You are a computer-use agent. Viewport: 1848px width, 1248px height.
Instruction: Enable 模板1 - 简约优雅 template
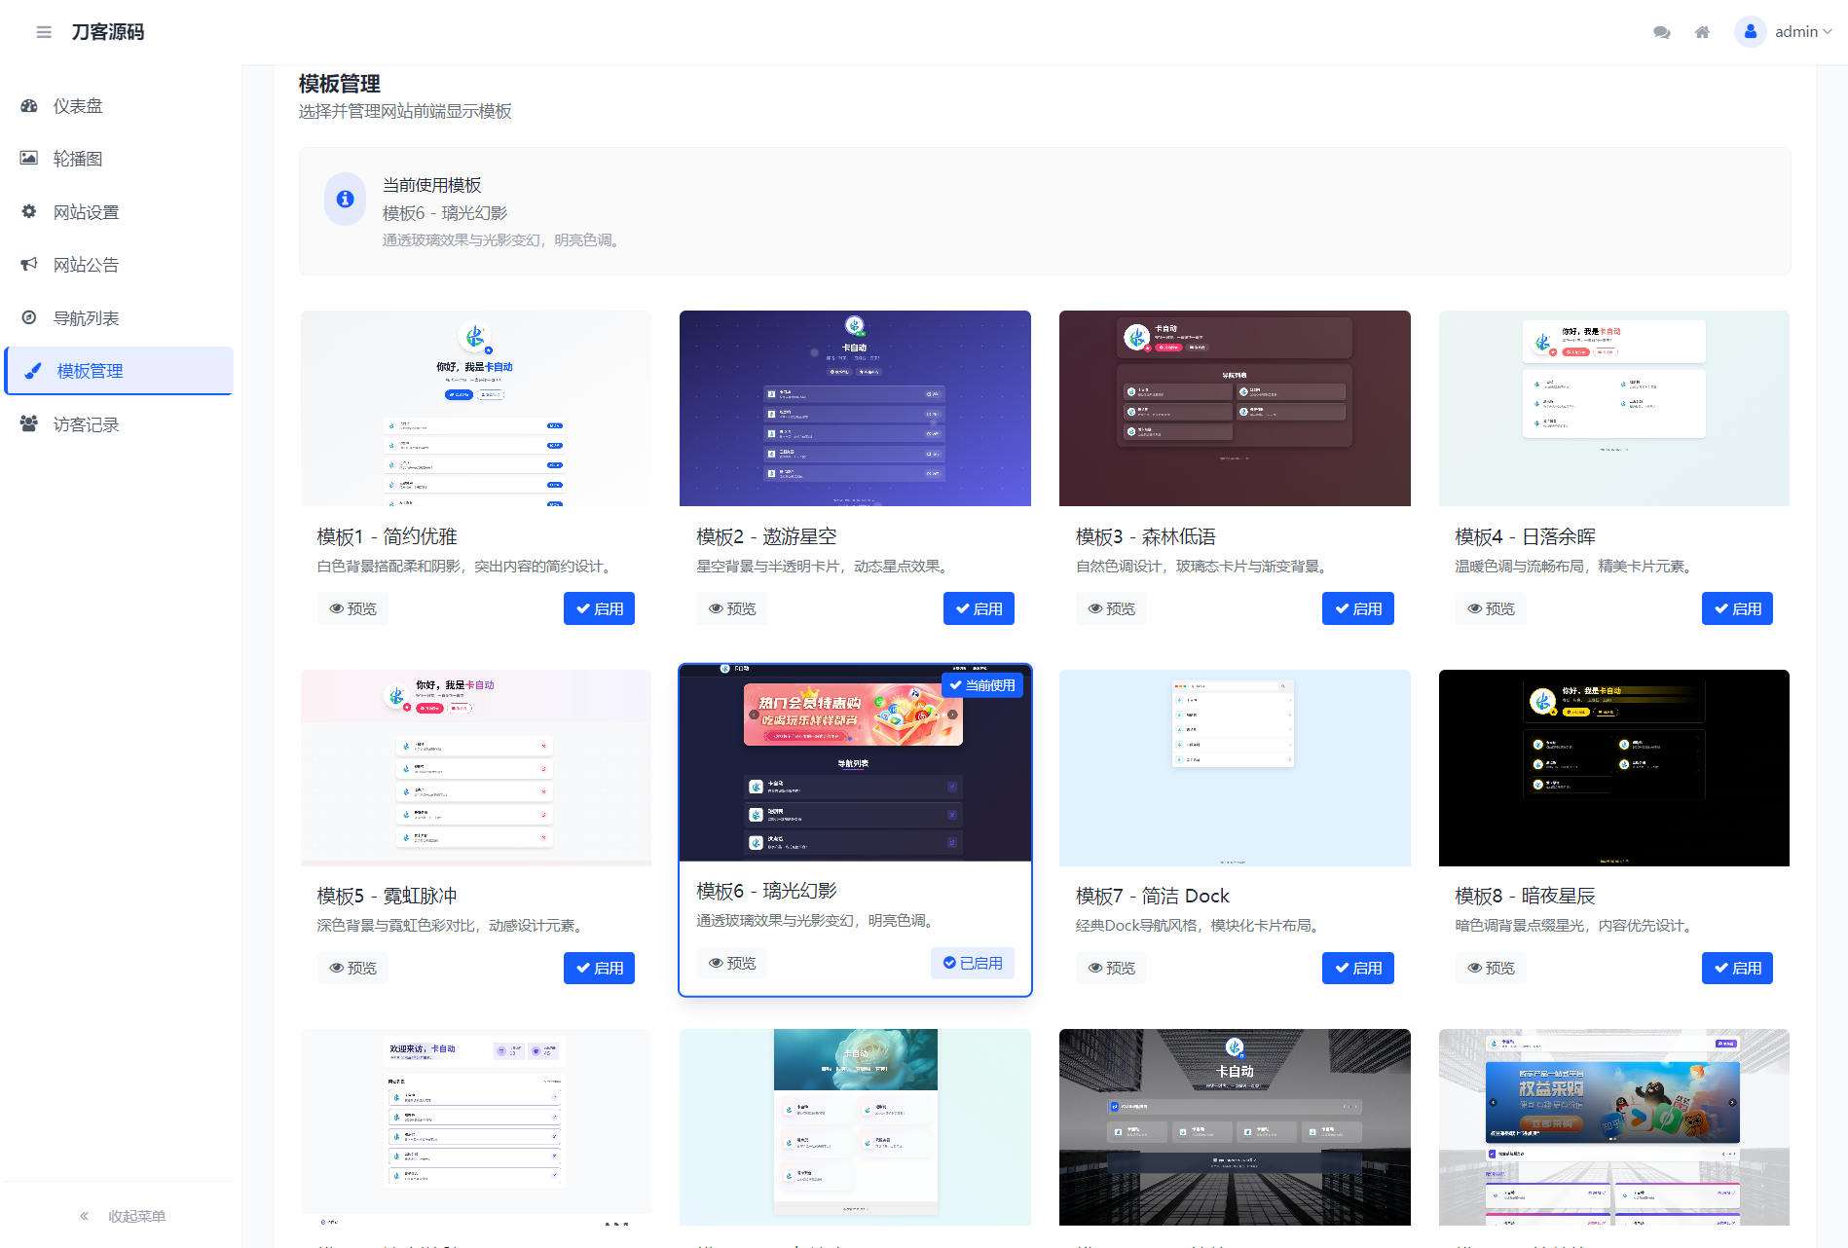[599, 607]
